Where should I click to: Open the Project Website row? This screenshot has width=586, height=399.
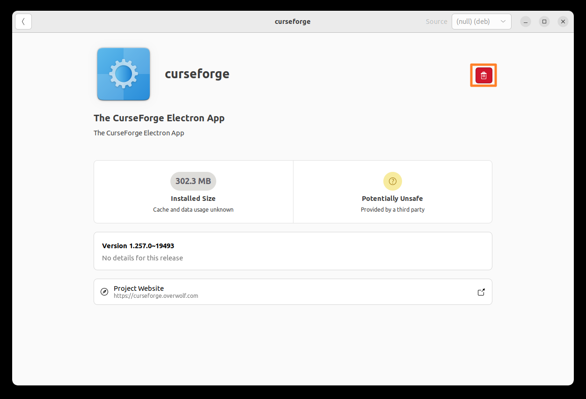click(293, 292)
